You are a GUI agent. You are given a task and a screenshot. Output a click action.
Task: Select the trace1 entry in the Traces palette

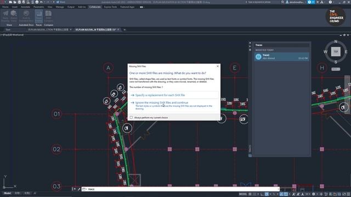(x=281, y=57)
